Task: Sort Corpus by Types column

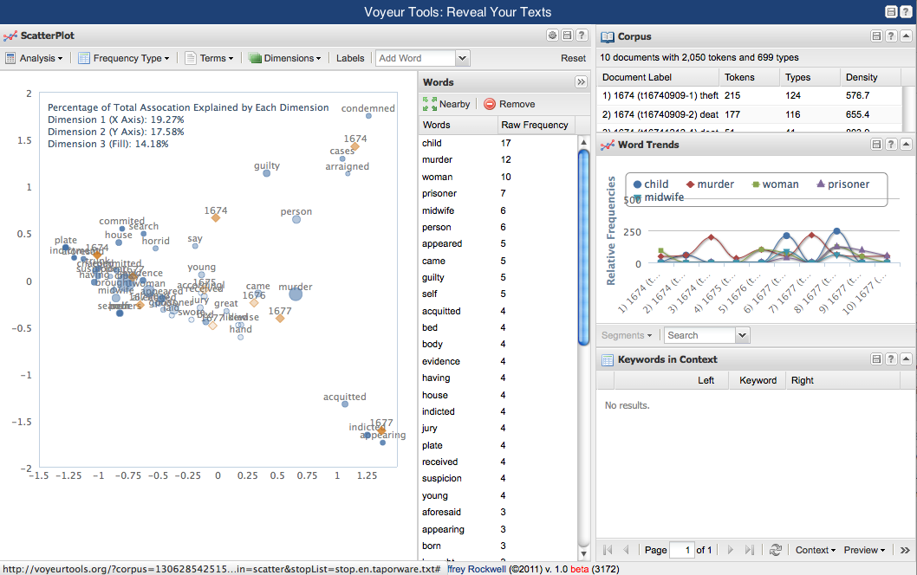Action: [x=810, y=77]
